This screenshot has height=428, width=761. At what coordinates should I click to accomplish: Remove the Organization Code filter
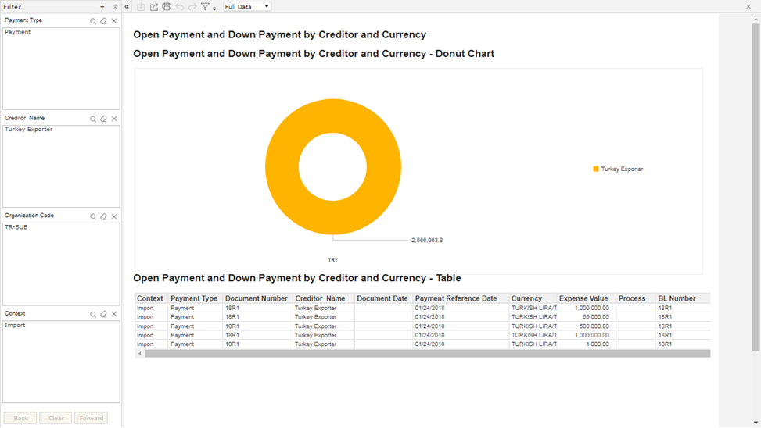[114, 216]
